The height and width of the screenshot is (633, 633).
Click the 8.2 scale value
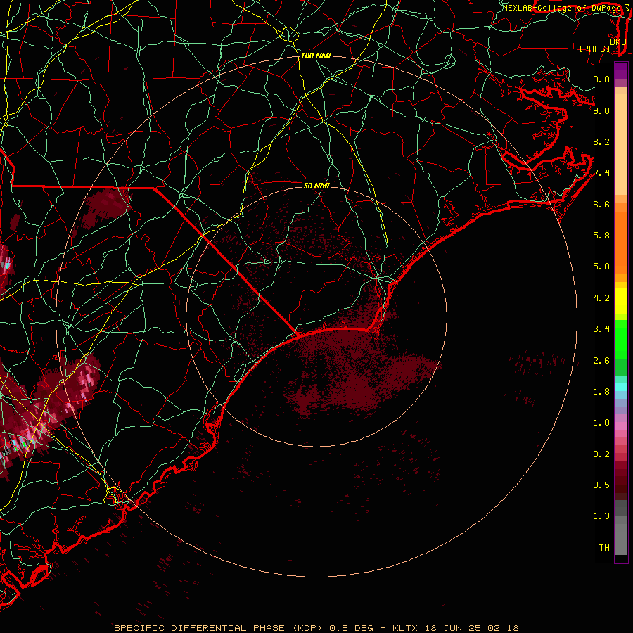601,141
